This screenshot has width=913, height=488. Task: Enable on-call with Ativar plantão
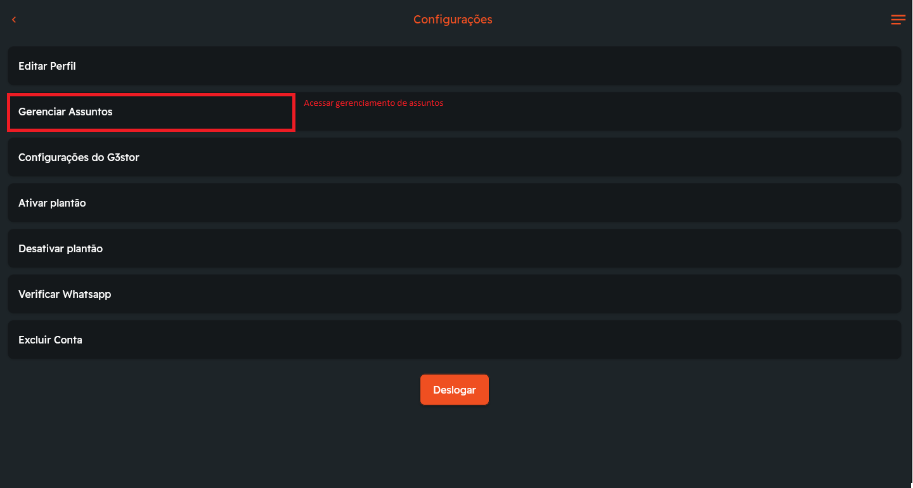454,203
